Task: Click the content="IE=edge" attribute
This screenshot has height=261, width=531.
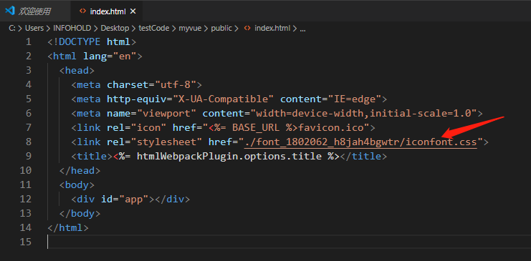Action: [x=330, y=99]
